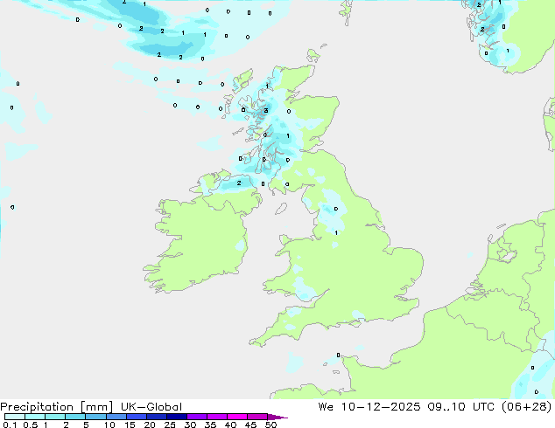Viewport: 555px width, 428px height.
Task: Click the 10–15 mm blue legend swatch
Action: 116,417
